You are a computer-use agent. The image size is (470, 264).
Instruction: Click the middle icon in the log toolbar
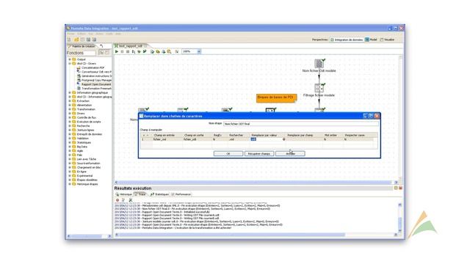(x=123, y=200)
